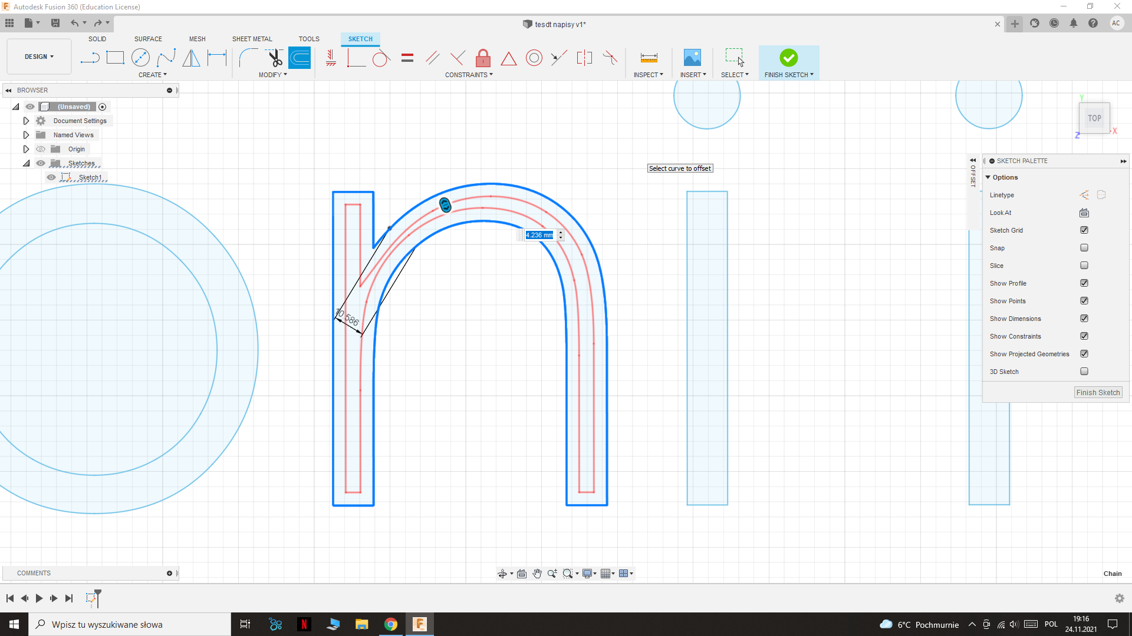Click the TOP face of view cube
Screen dimensions: 1132x636
[1094, 118]
